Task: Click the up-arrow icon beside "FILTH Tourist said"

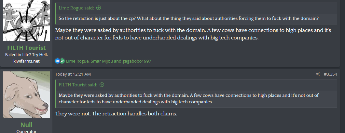Action: [102, 85]
